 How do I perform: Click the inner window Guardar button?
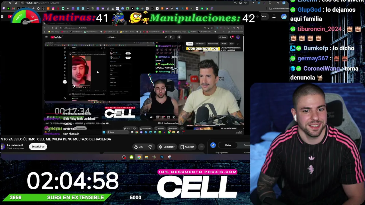pyautogui.click(x=160, y=129)
